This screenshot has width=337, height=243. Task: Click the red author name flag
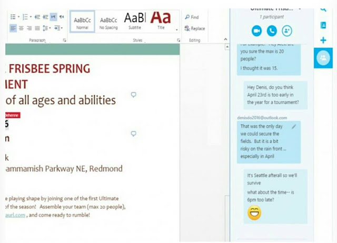pyautogui.click(x=13, y=115)
